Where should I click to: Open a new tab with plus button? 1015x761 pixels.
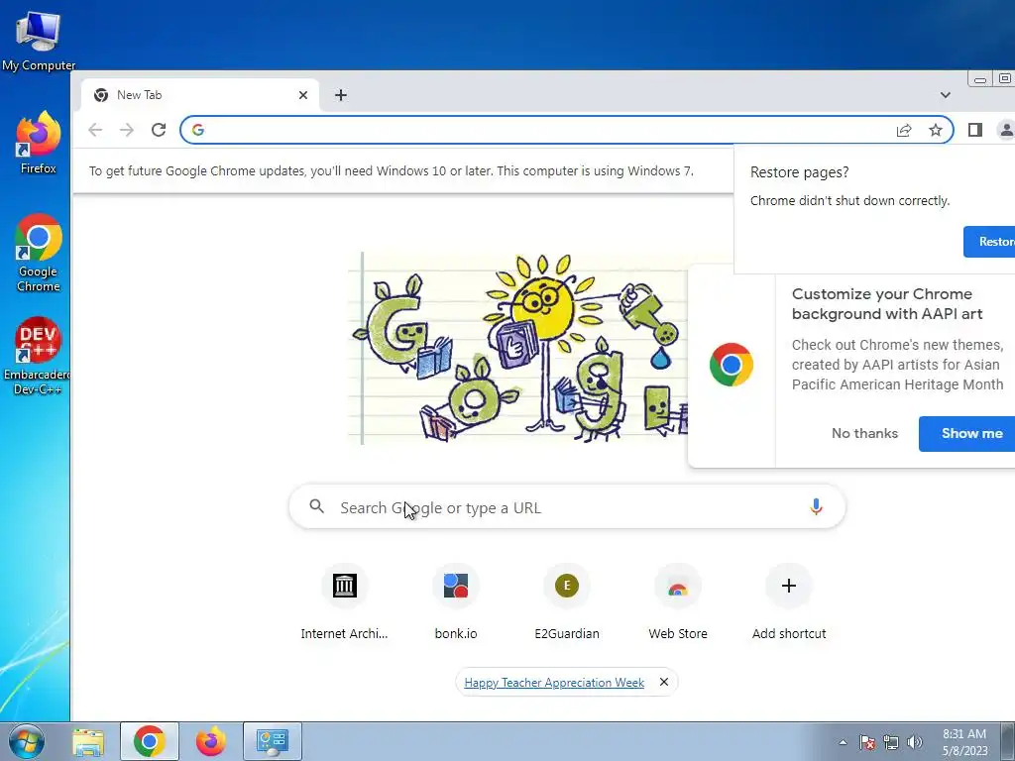[341, 95]
